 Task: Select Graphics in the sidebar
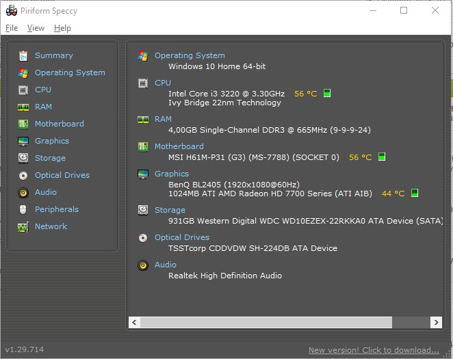[x=52, y=141]
